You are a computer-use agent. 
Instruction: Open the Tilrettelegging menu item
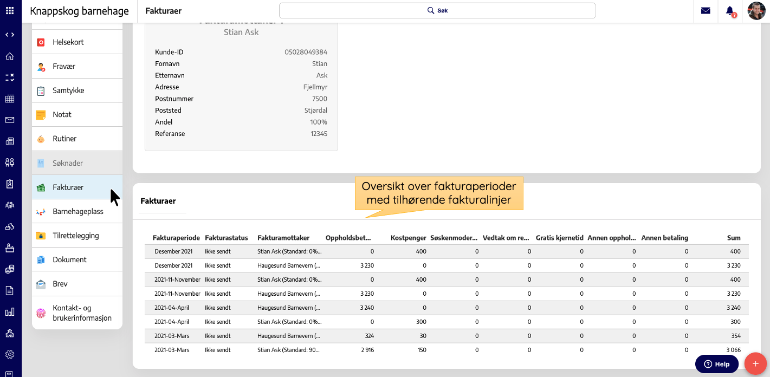[x=77, y=236]
